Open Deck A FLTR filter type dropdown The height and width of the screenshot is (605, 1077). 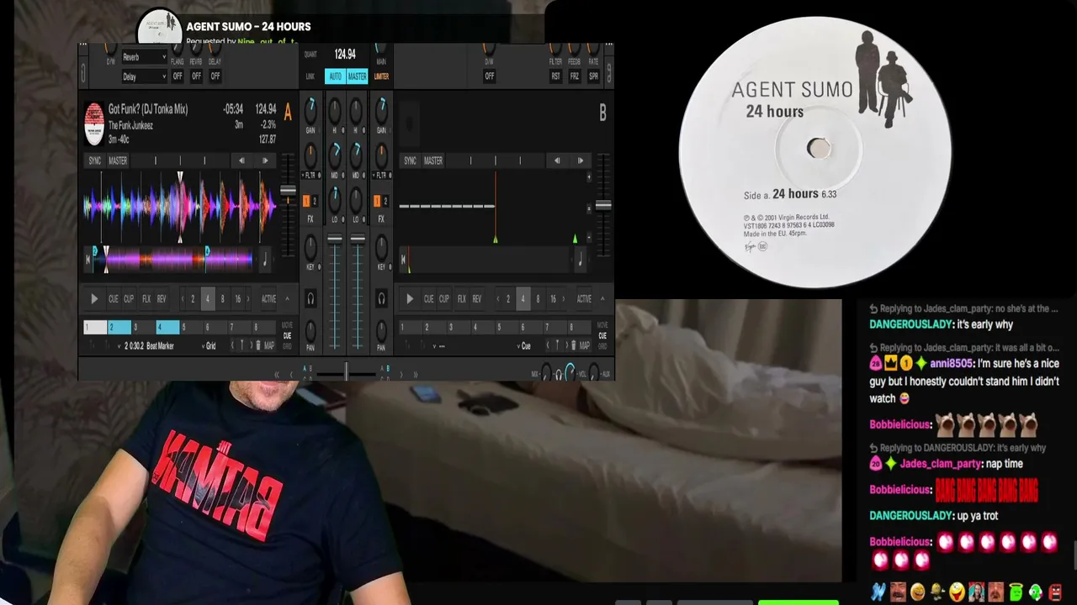pos(310,176)
